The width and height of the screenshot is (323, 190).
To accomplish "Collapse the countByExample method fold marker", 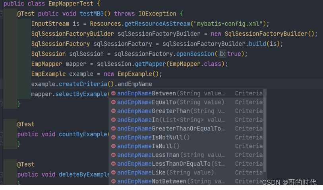I will click(1, 134).
